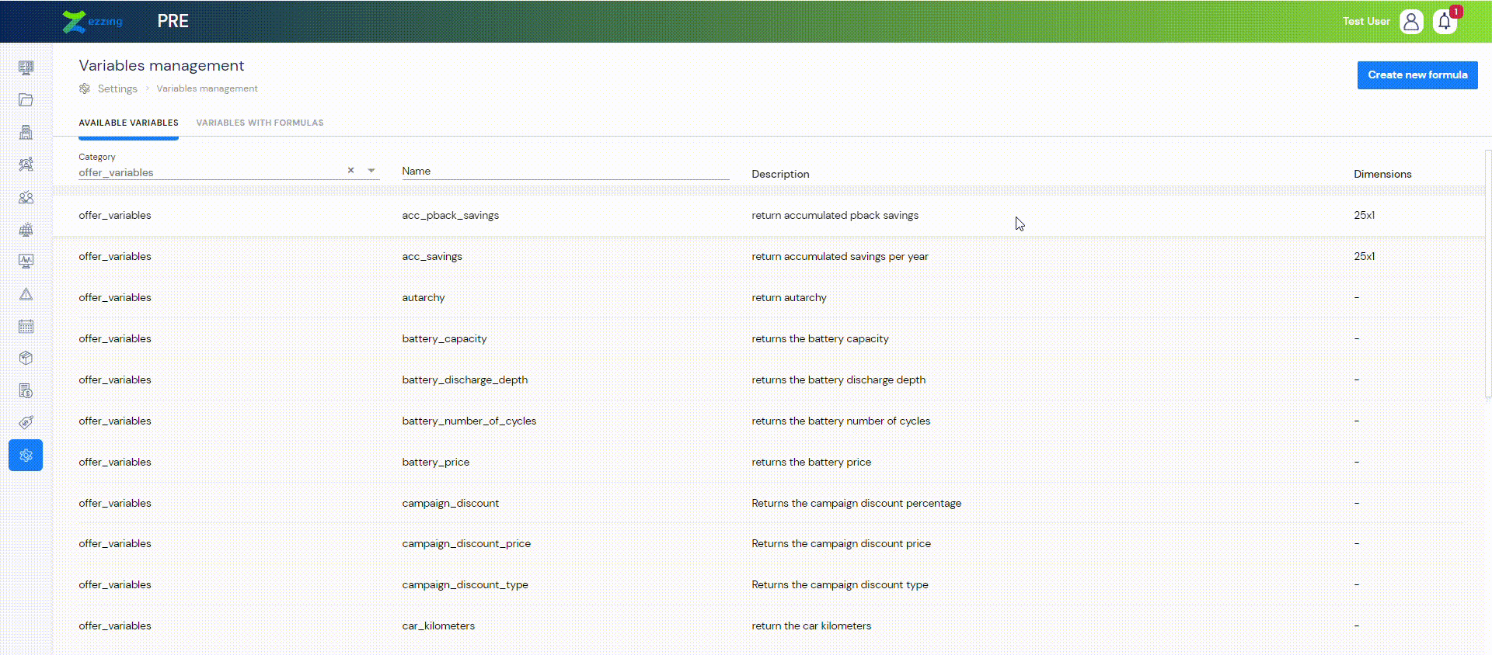Select the battery_capacity variable name
The image size is (1492, 655).
pyautogui.click(x=444, y=338)
